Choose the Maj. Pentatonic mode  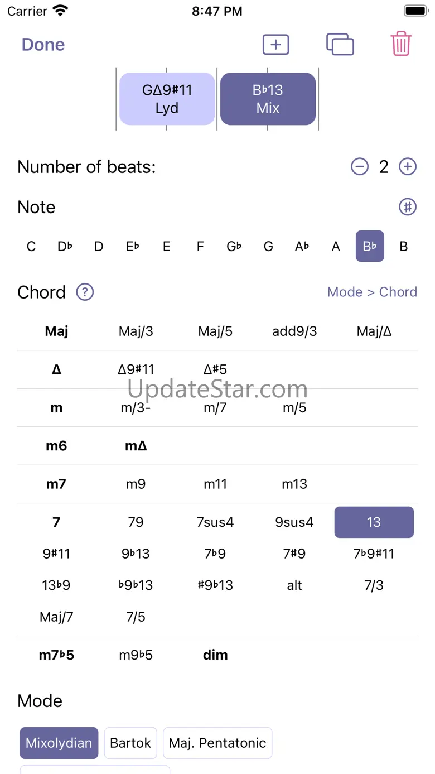click(x=217, y=743)
